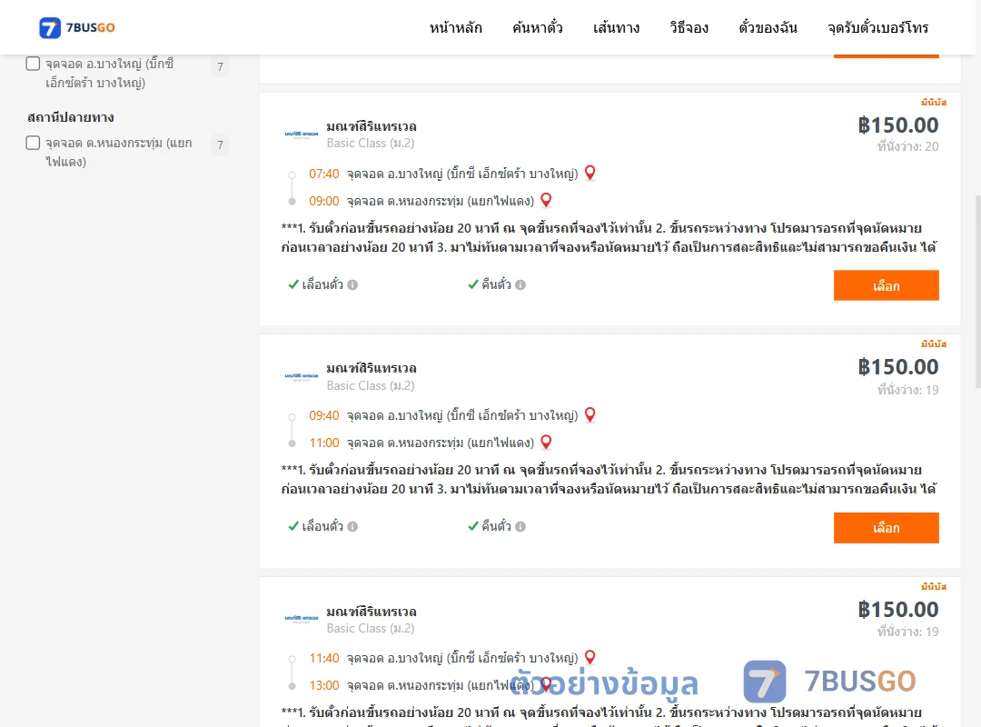Show map pin for 09:40 บางใหญ่ stop

tap(590, 414)
